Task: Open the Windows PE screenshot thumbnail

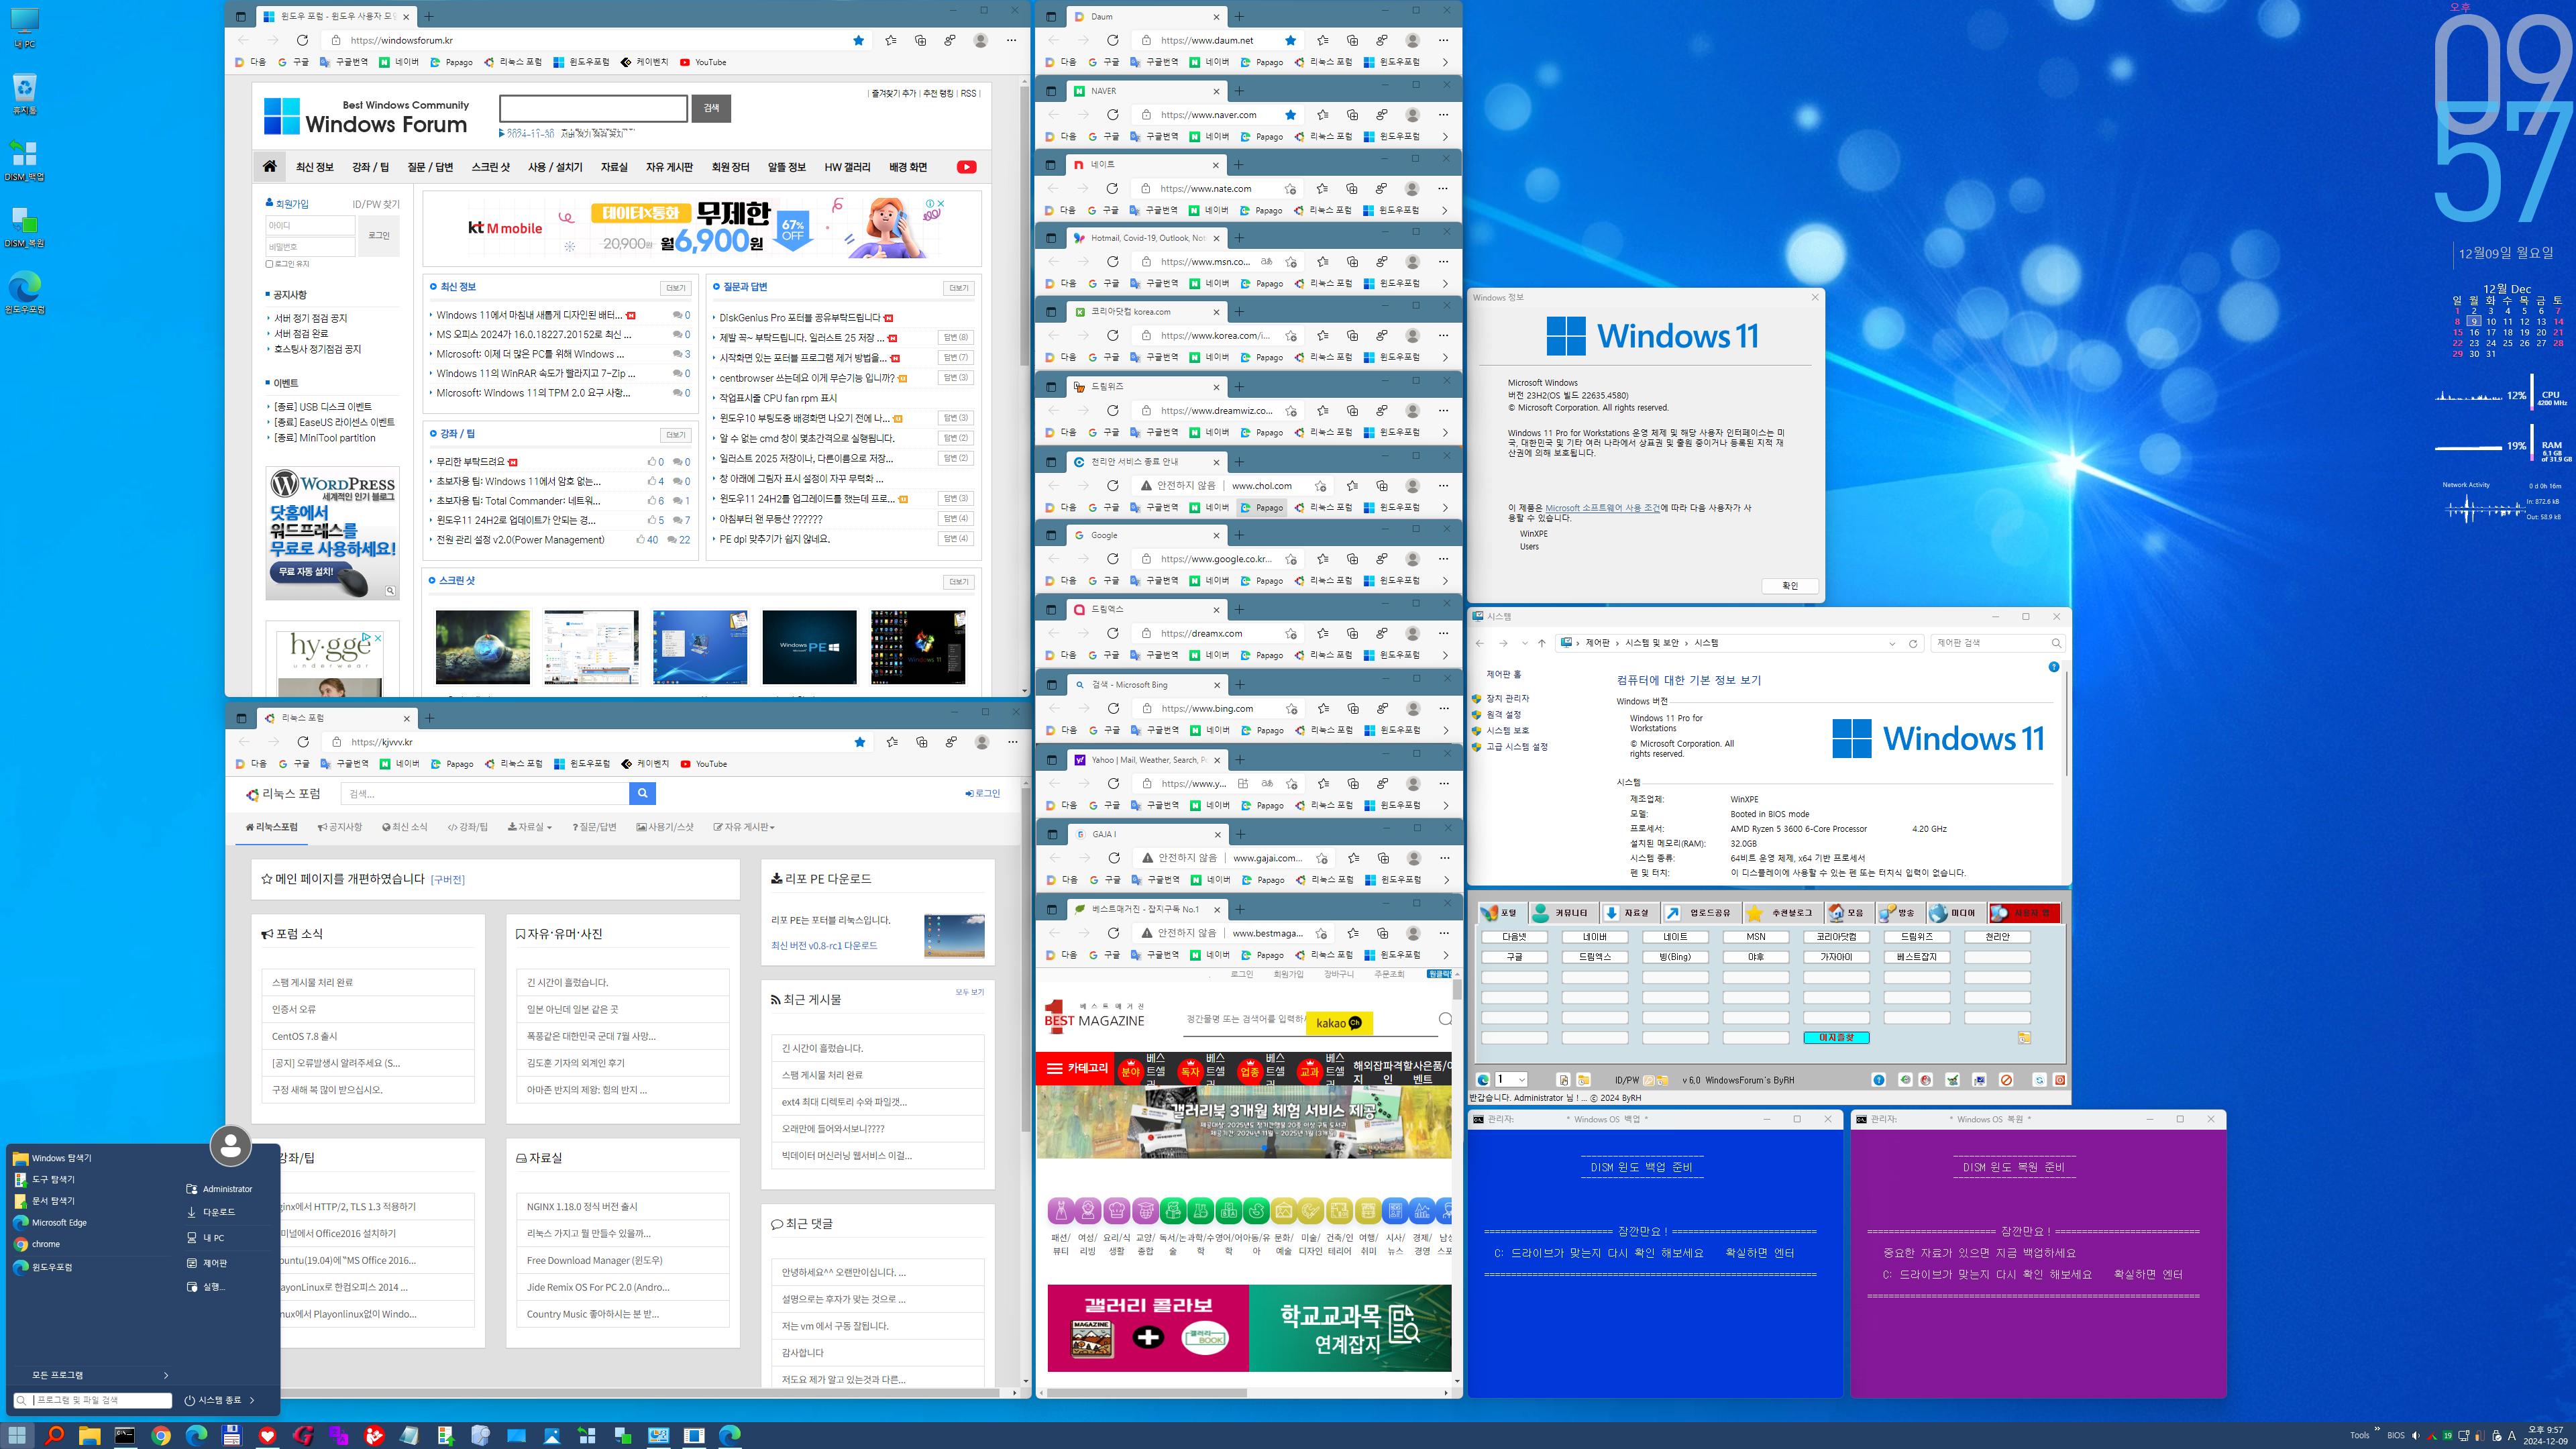Action: coord(809,647)
